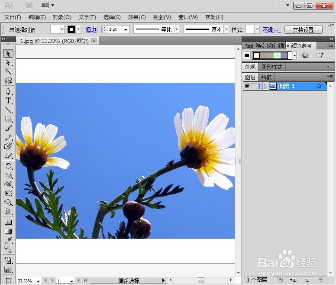Select the Lasso tool

click(8, 81)
